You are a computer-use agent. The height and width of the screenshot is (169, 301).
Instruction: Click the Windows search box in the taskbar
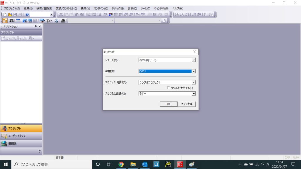52,164
